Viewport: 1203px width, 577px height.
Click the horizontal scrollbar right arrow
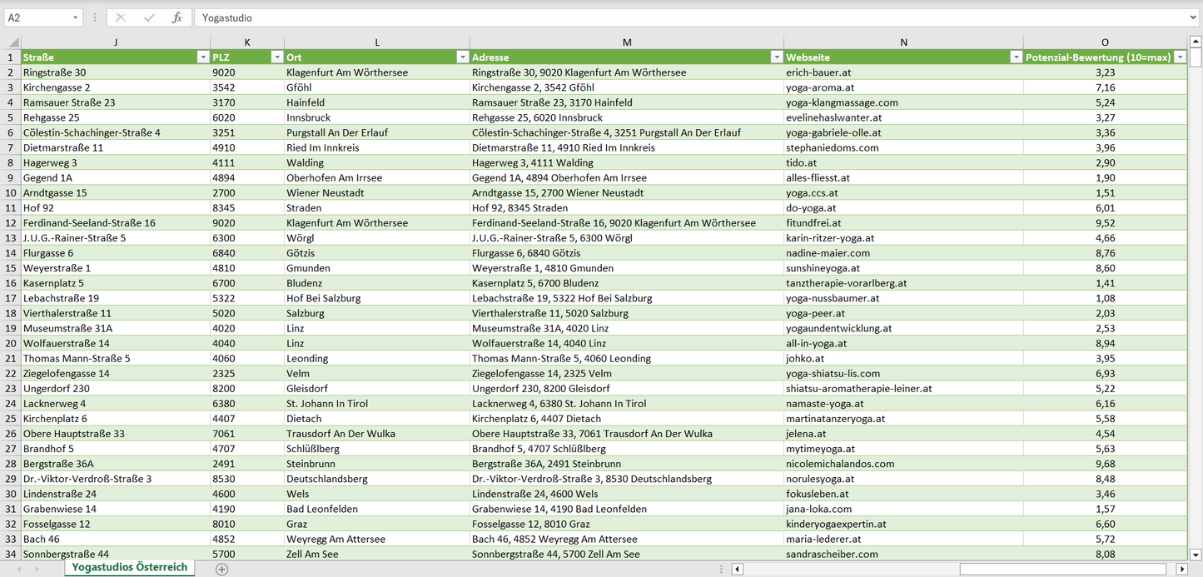click(1181, 570)
